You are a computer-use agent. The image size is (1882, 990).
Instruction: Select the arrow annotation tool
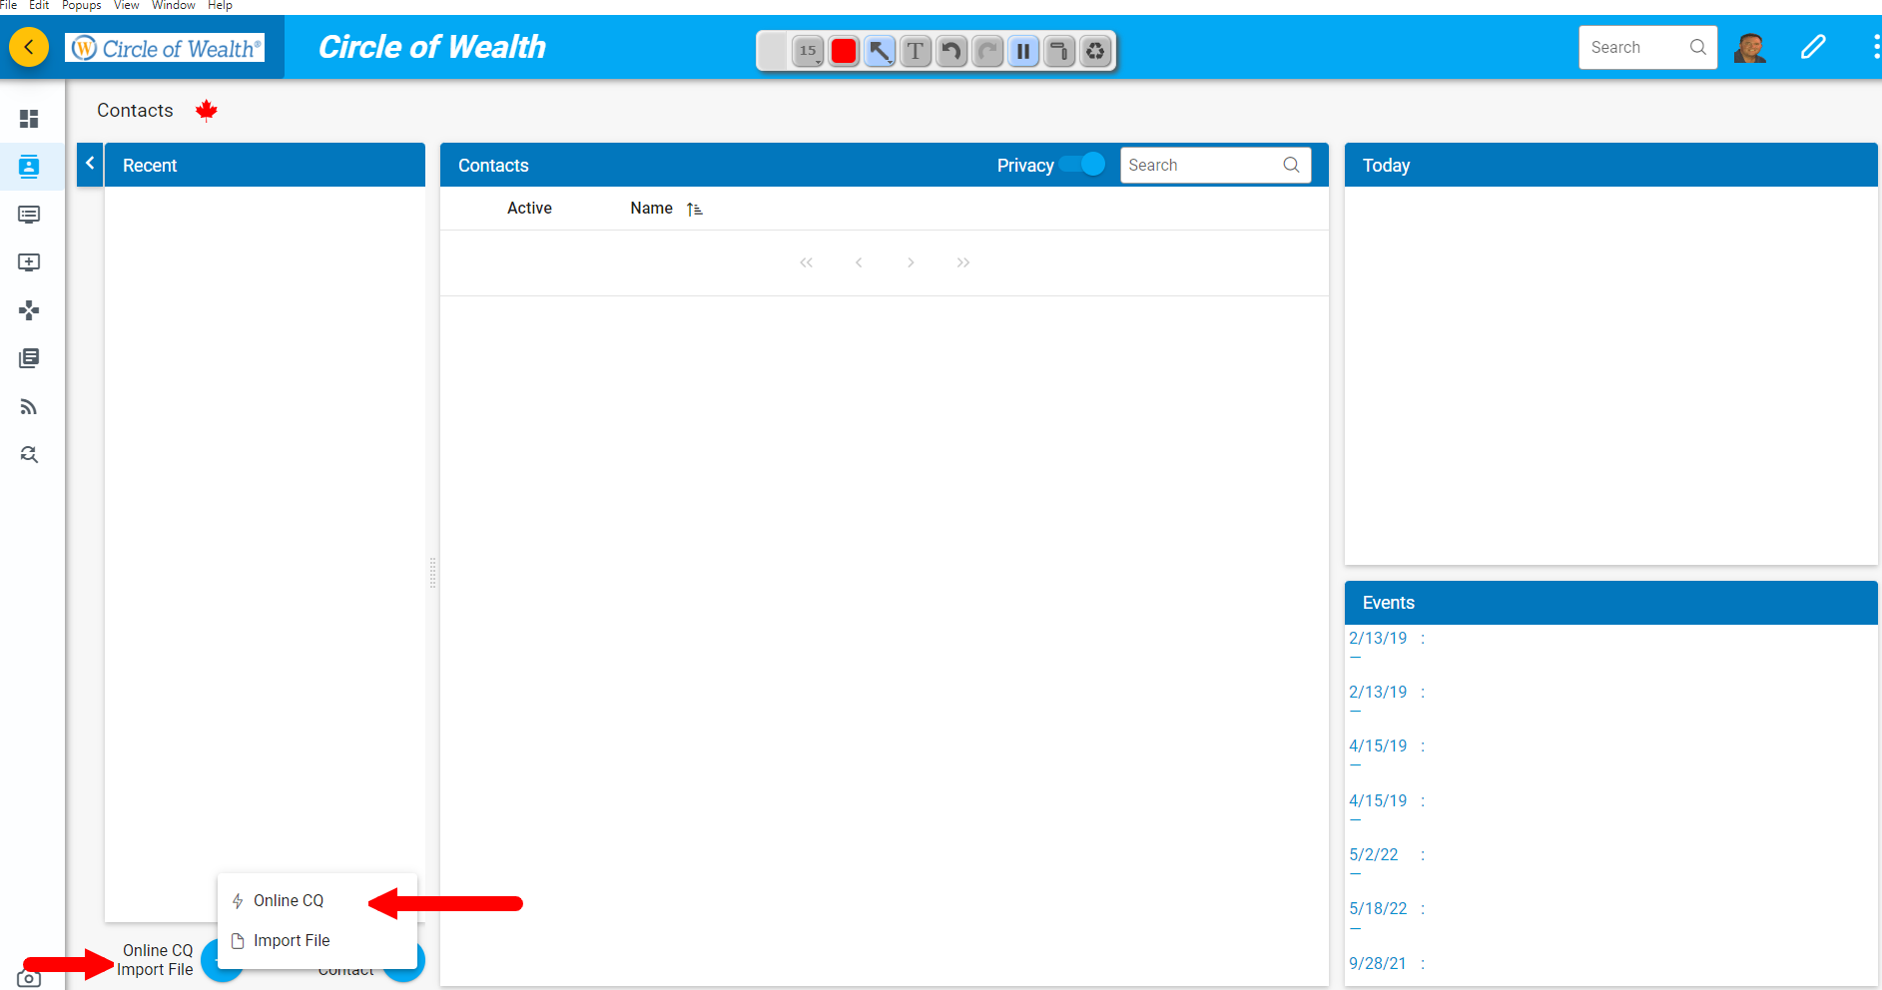pyautogui.click(x=880, y=51)
